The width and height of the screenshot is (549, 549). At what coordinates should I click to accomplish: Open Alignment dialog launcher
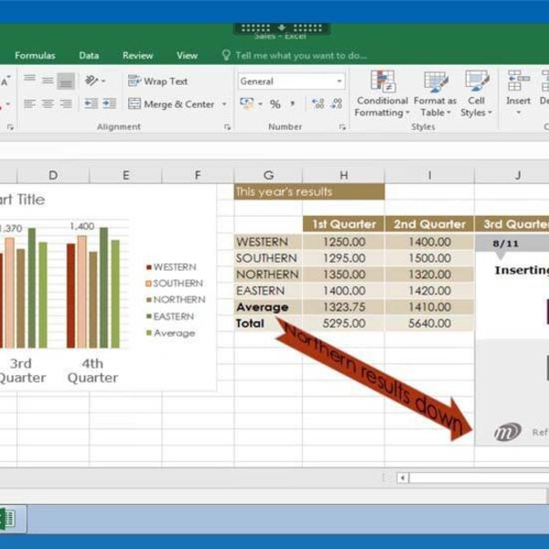click(x=227, y=127)
